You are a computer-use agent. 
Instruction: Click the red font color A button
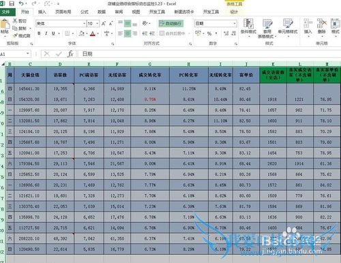(93, 33)
